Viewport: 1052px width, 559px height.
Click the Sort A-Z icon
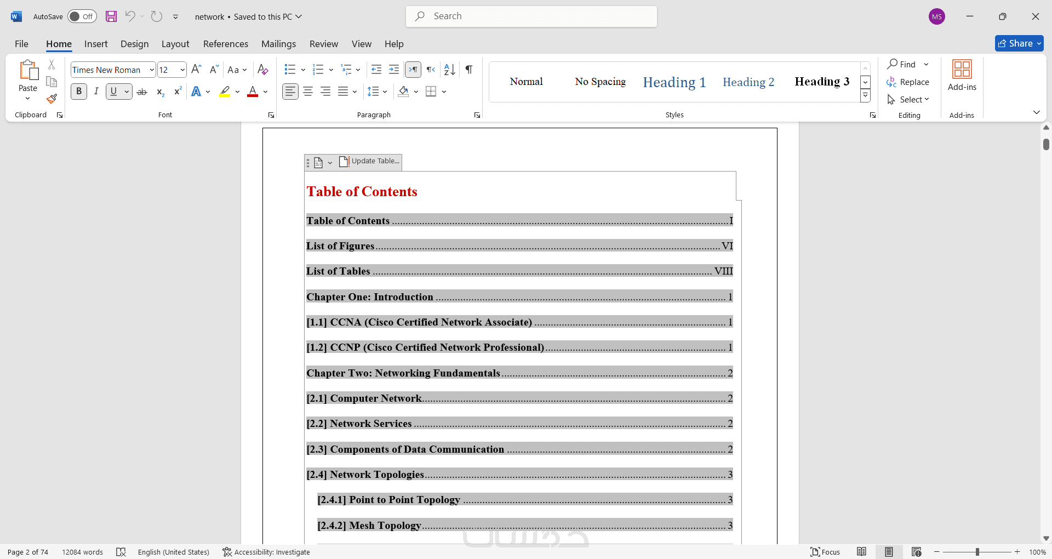(x=450, y=70)
